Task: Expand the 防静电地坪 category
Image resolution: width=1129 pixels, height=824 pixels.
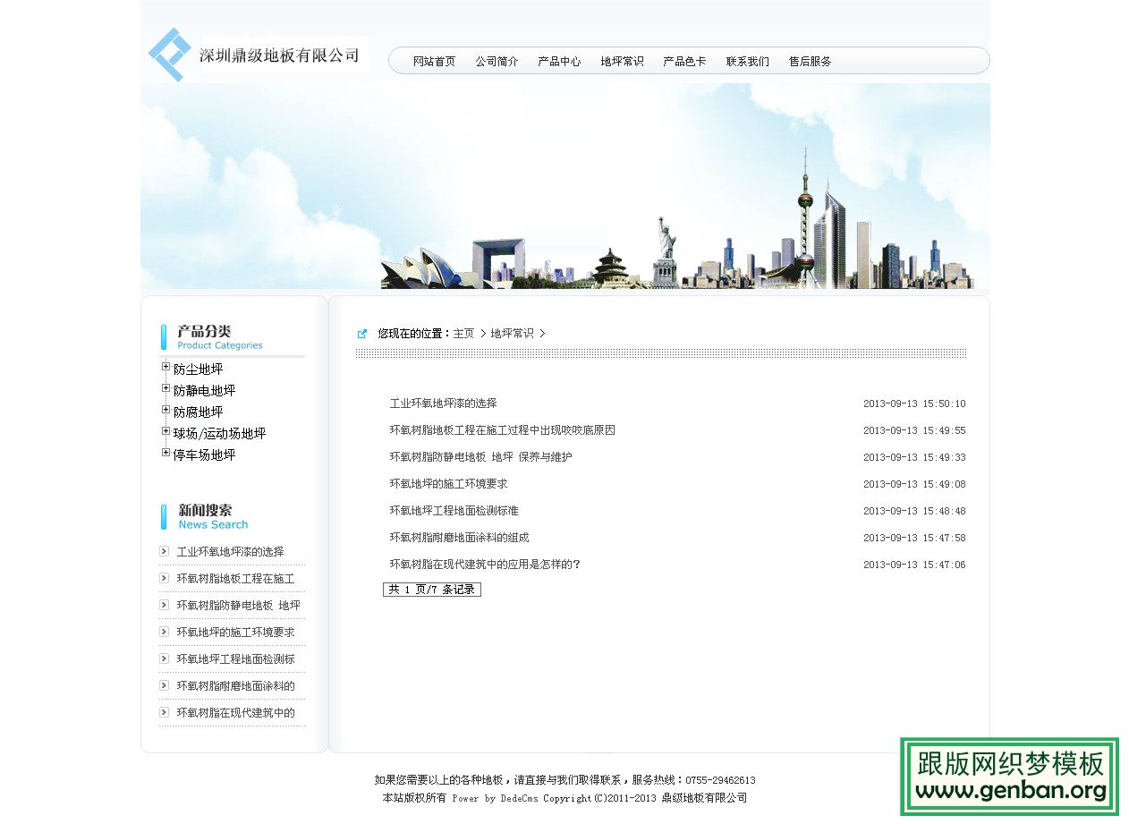Action: (x=166, y=387)
